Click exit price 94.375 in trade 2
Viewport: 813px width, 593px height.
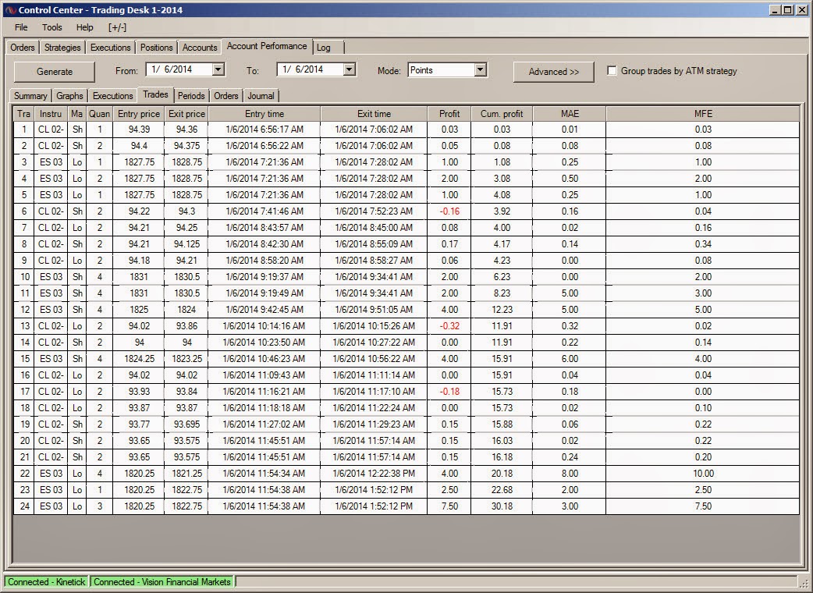coord(186,146)
